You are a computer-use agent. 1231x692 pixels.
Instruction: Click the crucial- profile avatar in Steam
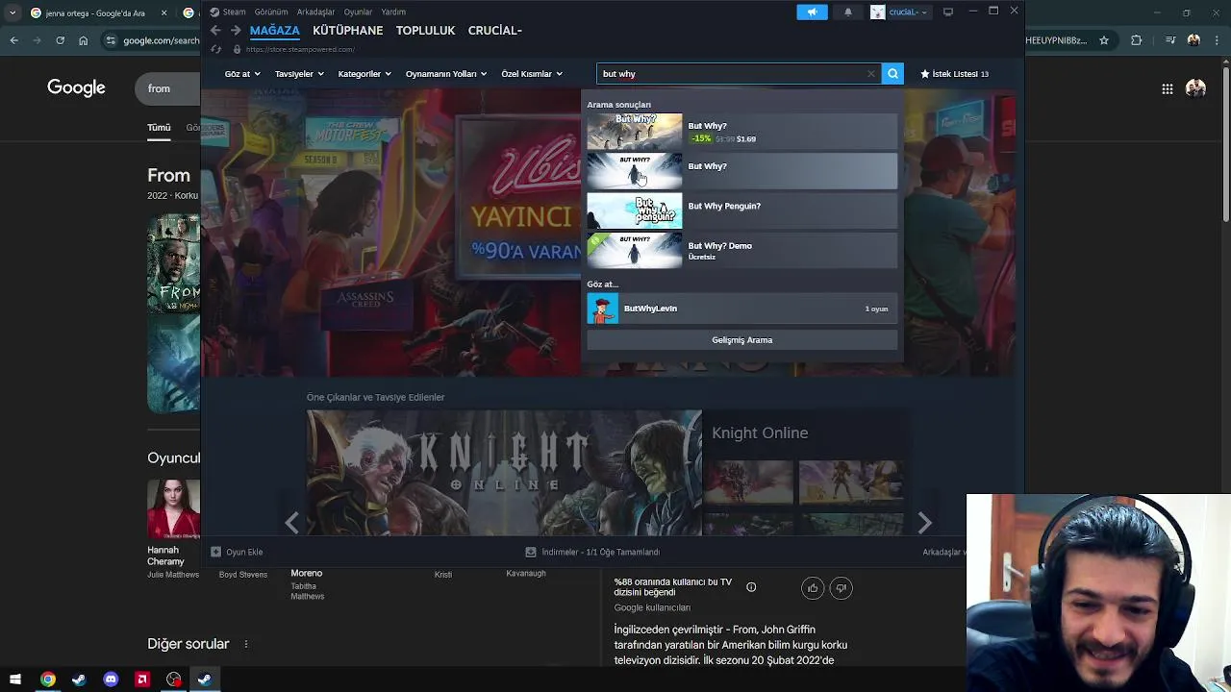877,12
